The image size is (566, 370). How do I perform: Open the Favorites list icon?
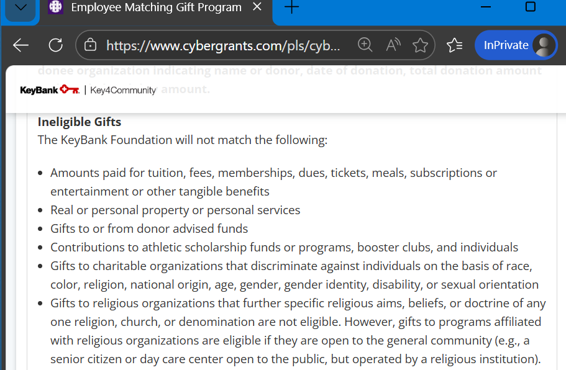pyautogui.click(x=454, y=45)
